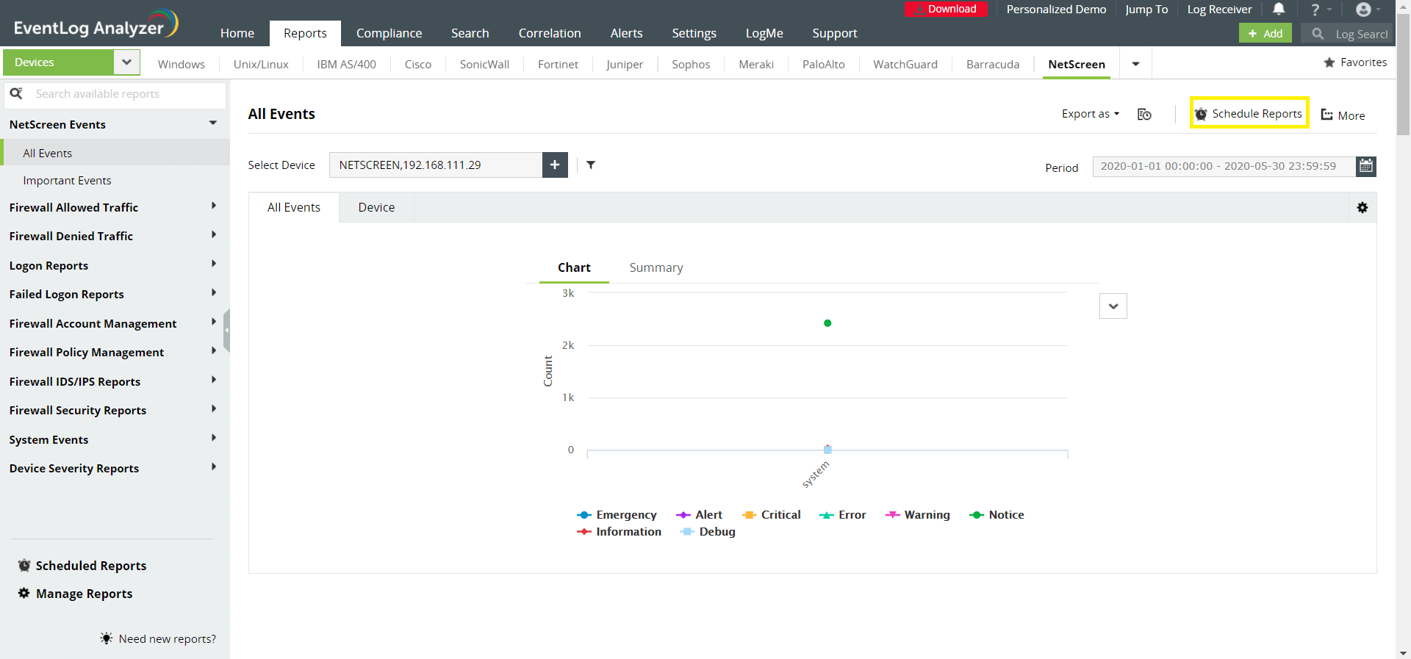Image resolution: width=1411 pixels, height=659 pixels.
Task: Click the Period date range field
Action: coord(1224,166)
